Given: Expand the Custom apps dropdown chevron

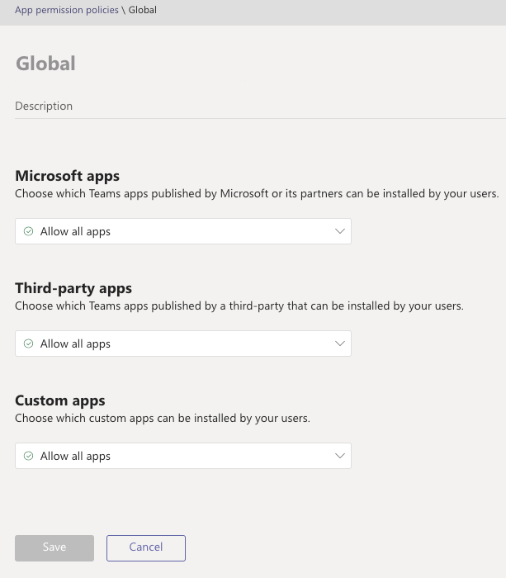Looking at the screenshot, I should (339, 457).
